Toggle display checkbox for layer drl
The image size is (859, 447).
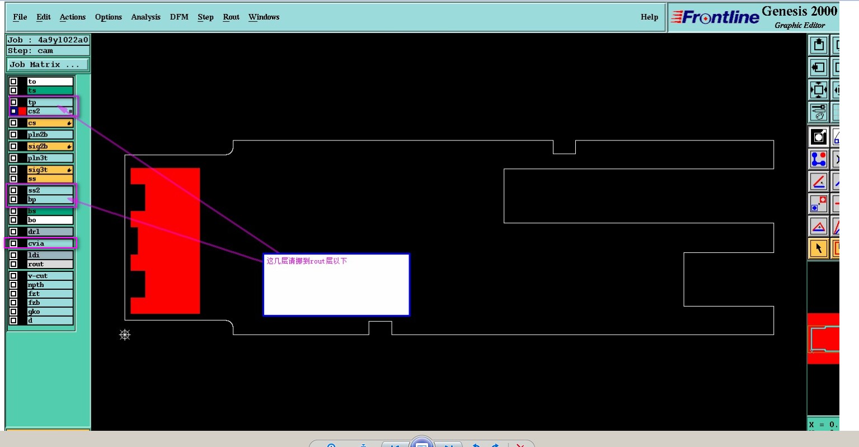pyautogui.click(x=13, y=232)
